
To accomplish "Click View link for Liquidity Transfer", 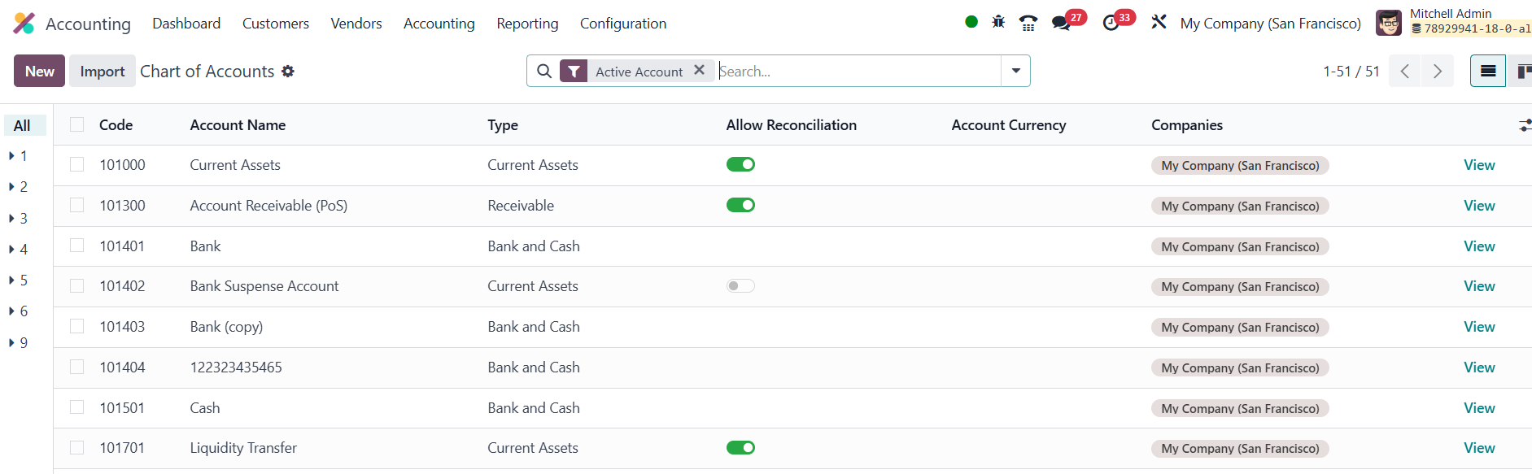I will coord(1478,448).
